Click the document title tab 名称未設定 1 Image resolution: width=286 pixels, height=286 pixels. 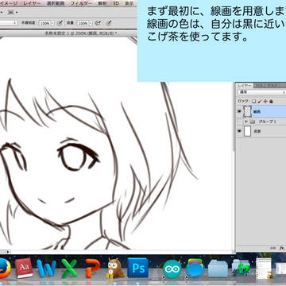[x=81, y=33]
